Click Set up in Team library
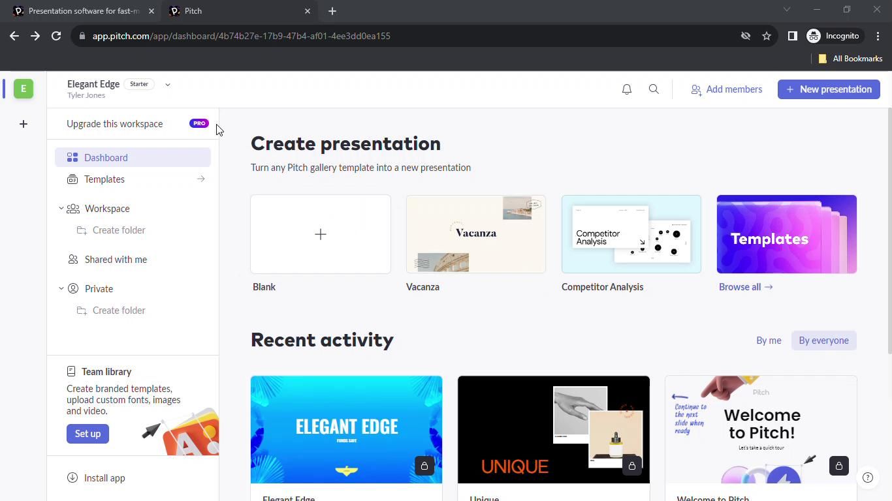892x501 pixels. tap(88, 434)
